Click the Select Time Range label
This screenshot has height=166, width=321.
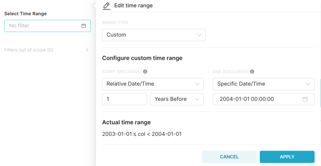click(25, 14)
